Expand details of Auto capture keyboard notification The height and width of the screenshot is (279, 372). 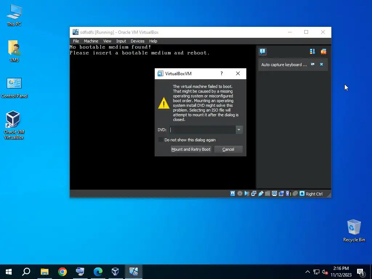(x=313, y=64)
